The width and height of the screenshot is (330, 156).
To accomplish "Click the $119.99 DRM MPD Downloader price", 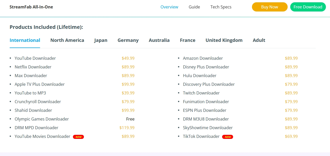I will coord(127,128).
